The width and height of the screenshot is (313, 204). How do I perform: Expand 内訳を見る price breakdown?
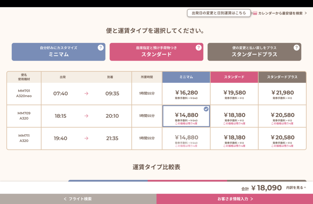[296, 187]
